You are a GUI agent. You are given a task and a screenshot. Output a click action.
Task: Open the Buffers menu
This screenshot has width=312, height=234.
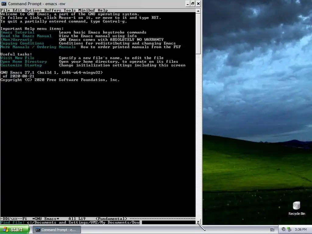coord(52,10)
